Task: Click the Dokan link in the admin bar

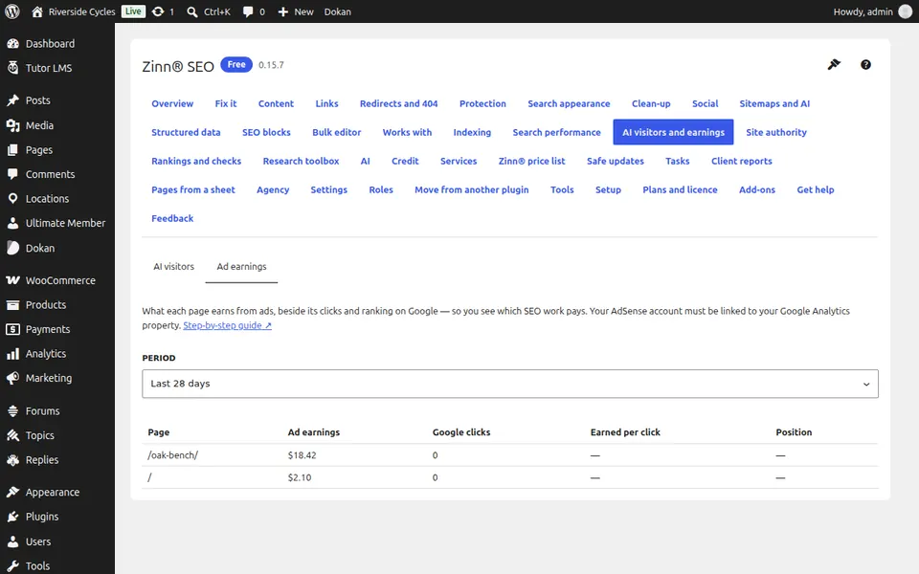Action: coord(338,11)
